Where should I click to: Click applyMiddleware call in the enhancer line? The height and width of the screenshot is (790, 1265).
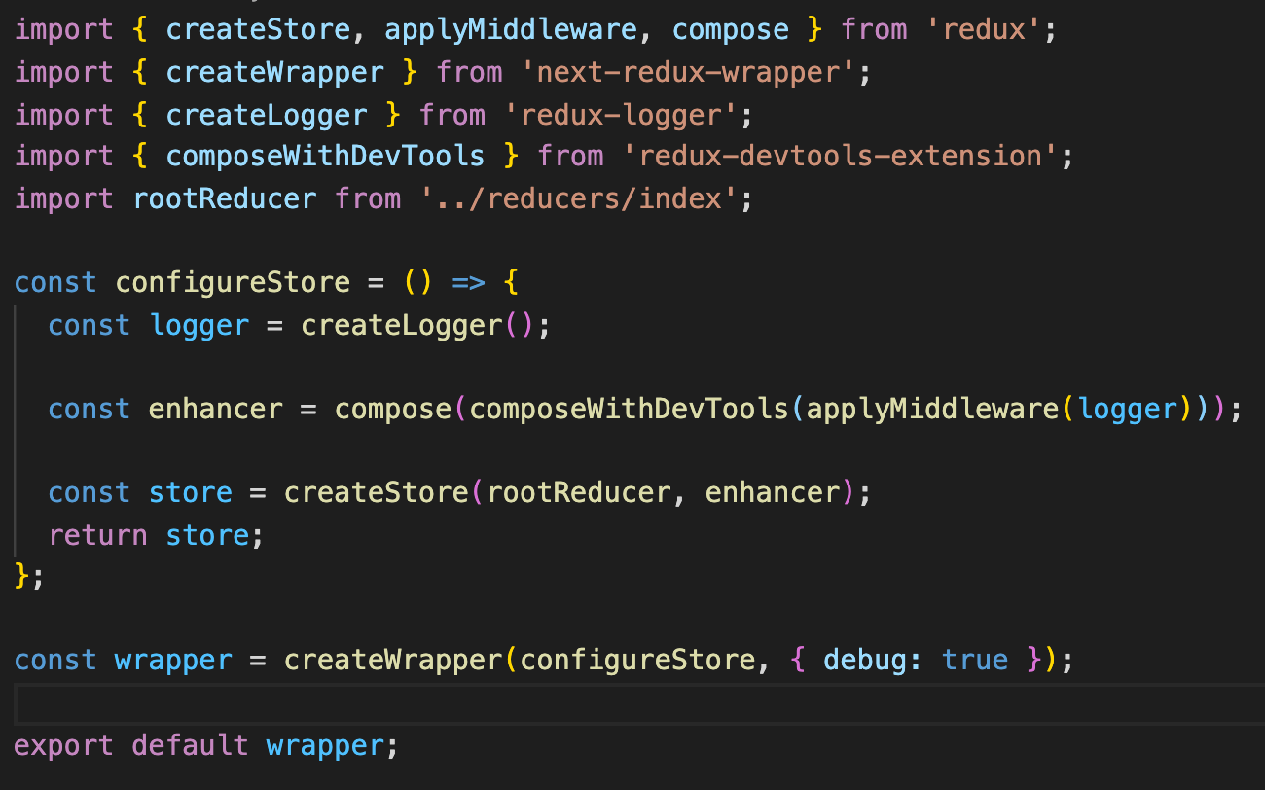[932, 409]
